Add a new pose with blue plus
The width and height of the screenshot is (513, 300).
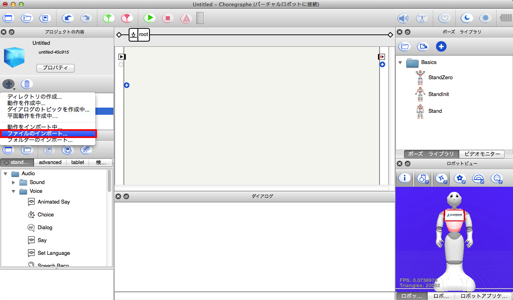click(x=441, y=46)
